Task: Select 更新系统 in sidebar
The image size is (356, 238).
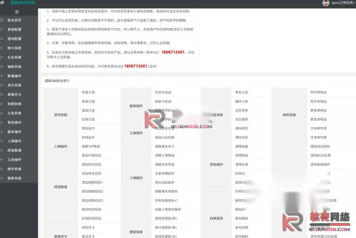Action: pos(14,178)
